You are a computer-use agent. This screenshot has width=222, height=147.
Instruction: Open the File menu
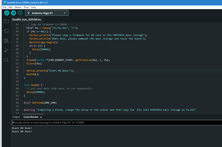click(5, 7)
